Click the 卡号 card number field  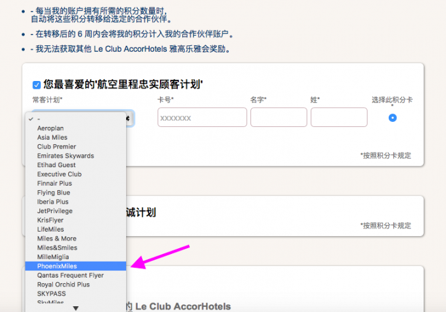pos(202,117)
